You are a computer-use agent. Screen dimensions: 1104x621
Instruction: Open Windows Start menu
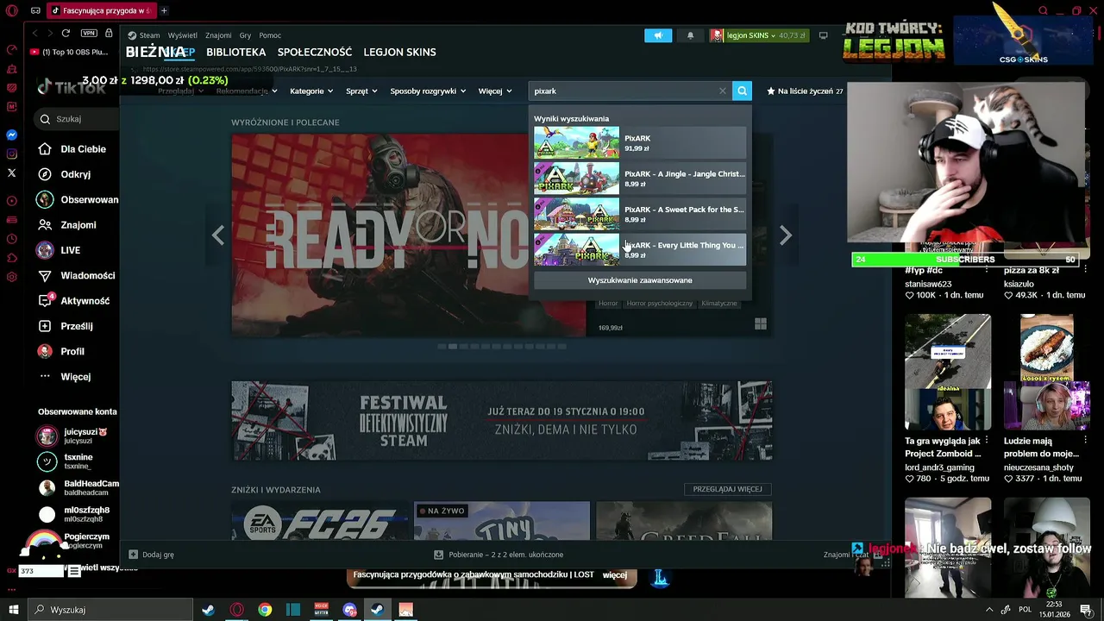14,610
